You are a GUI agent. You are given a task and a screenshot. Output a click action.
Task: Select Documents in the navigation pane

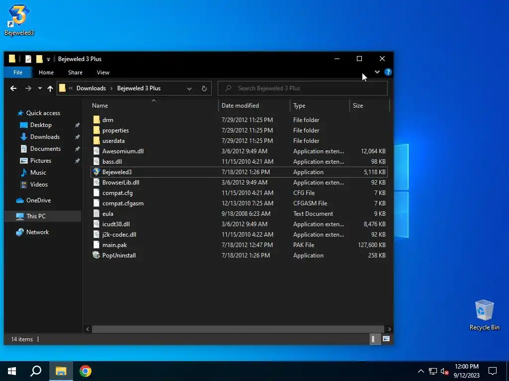click(45, 149)
